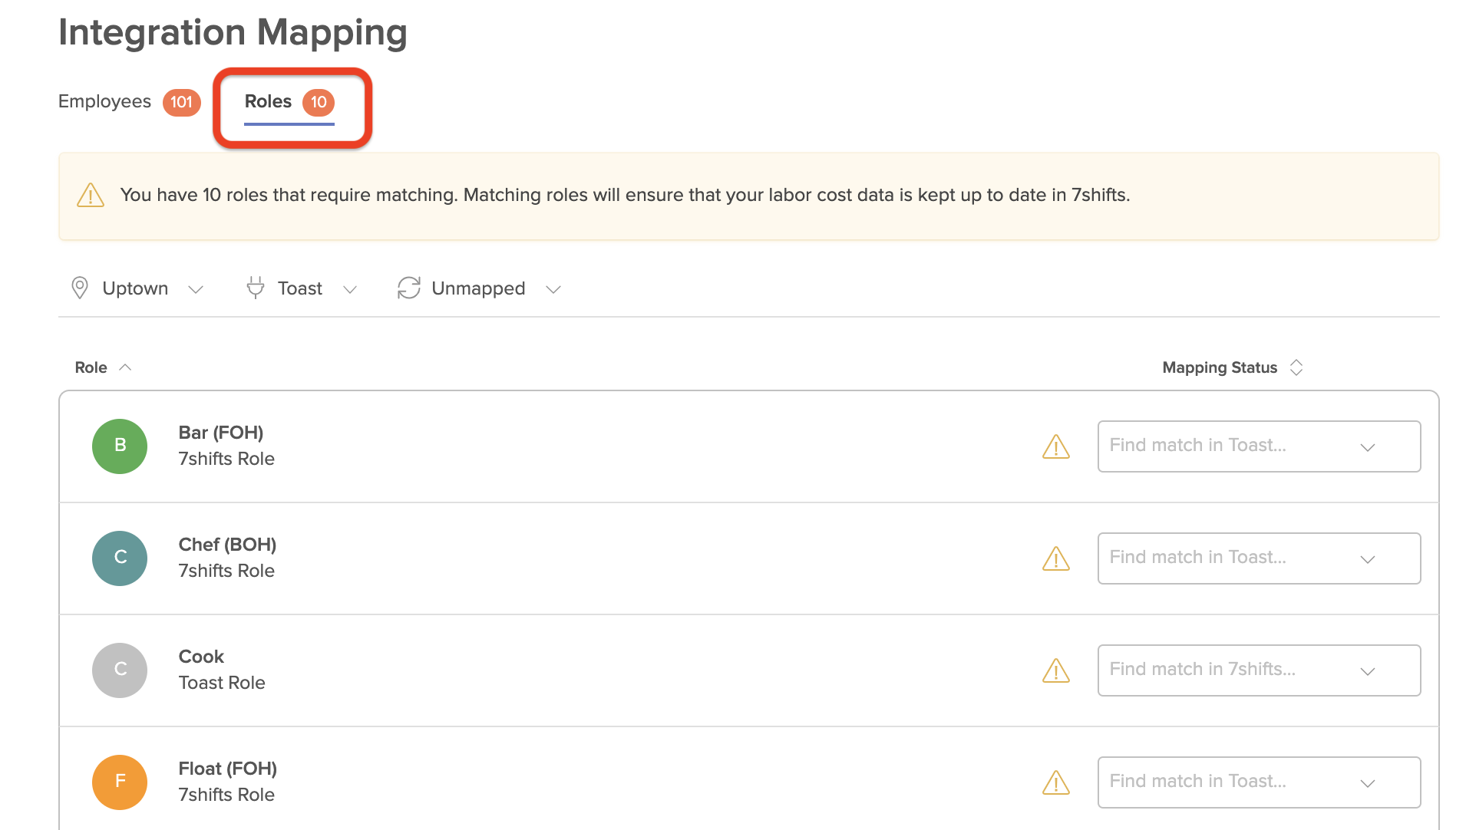Click the warning icon next to Chef (BOH)
This screenshot has height=830, width=1466.
click(1056, 558)
